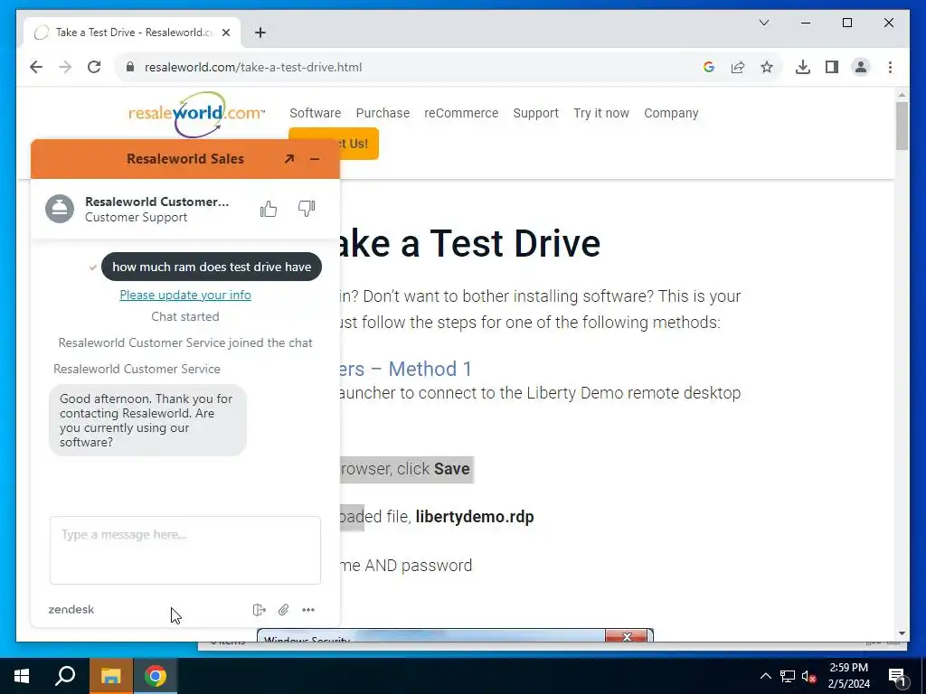Focus the Type a message here box
This screenshot has width=926, height=694.
click(x=185, y=550)
